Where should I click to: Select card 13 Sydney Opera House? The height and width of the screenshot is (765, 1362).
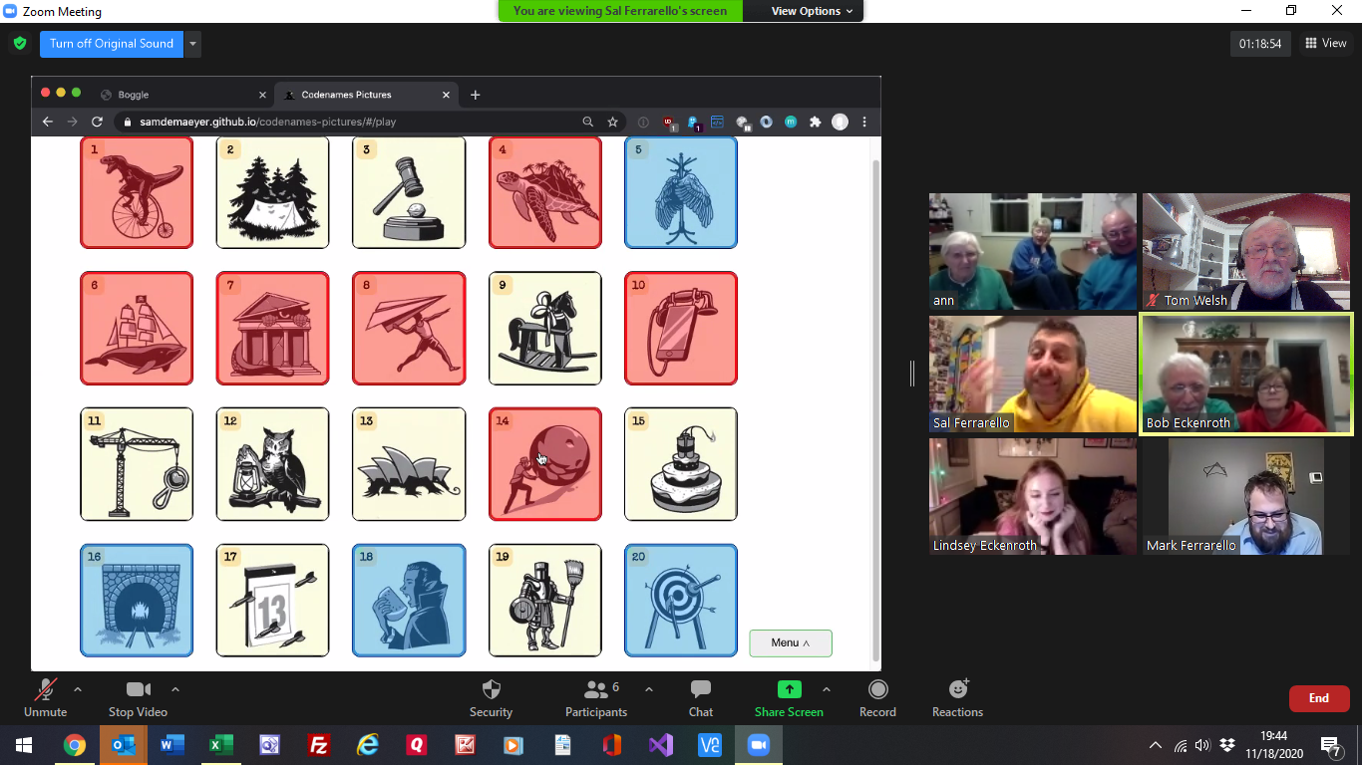click(x=409, y=464)
